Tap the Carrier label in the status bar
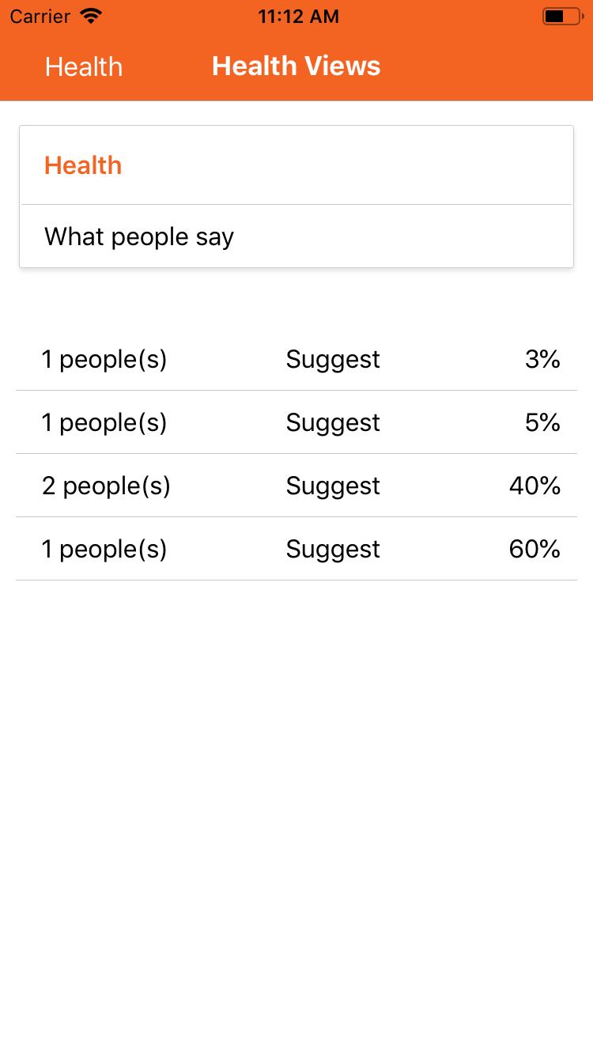 pyautogui.click(x=40, y=16)
